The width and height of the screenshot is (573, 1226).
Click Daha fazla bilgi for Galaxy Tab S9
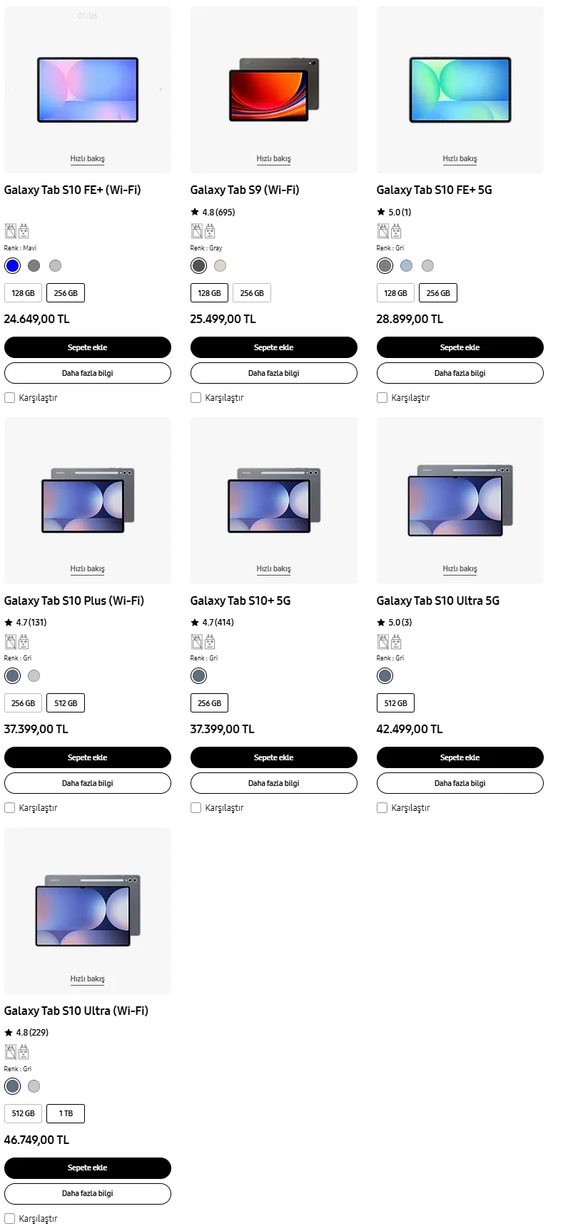pos(273,373)
